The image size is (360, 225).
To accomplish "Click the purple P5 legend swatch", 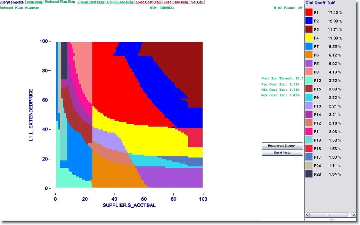I will [x=309, y=64].
